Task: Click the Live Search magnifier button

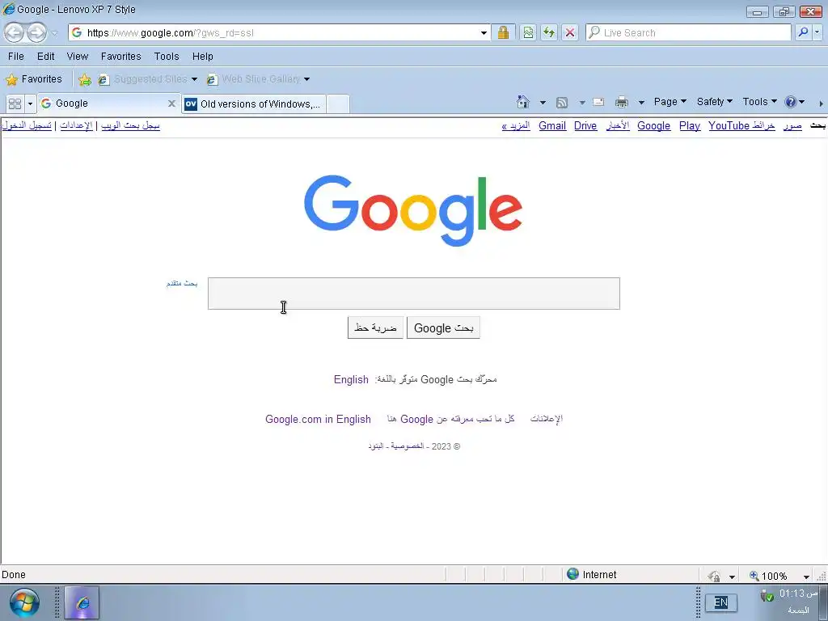Action: pyautogui.click(x=803, y=32)
